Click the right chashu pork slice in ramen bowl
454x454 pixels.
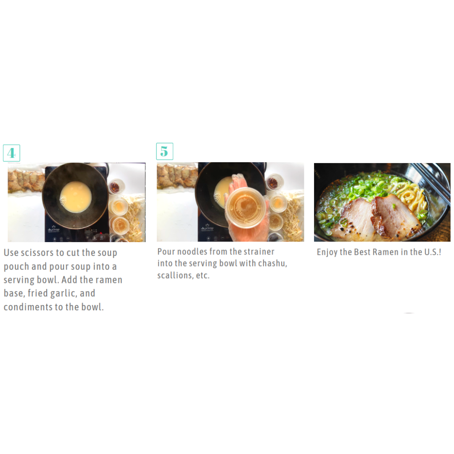pyautogui.click(x=395, y=216)
